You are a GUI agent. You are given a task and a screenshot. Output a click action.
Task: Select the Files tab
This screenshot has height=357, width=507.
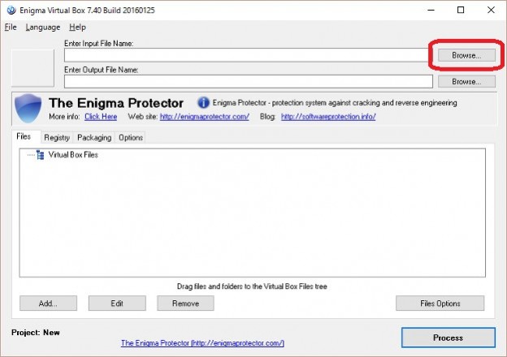pyautogui.click(x=24, y=137)
